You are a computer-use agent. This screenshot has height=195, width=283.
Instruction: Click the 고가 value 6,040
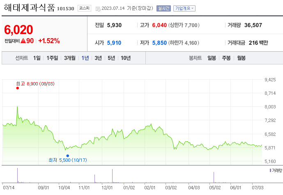coord(159,25)
